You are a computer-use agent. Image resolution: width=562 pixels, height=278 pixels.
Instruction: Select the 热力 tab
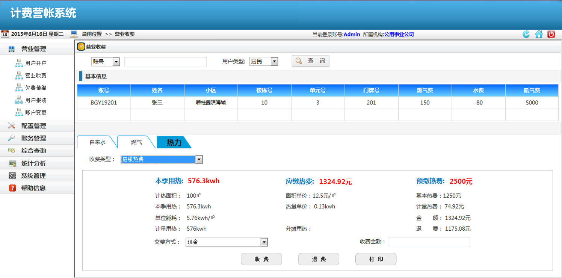coord(174,142)
